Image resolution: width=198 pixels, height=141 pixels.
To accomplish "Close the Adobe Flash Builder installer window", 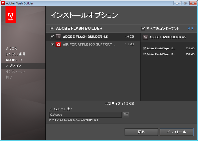I will coord(193,3).
